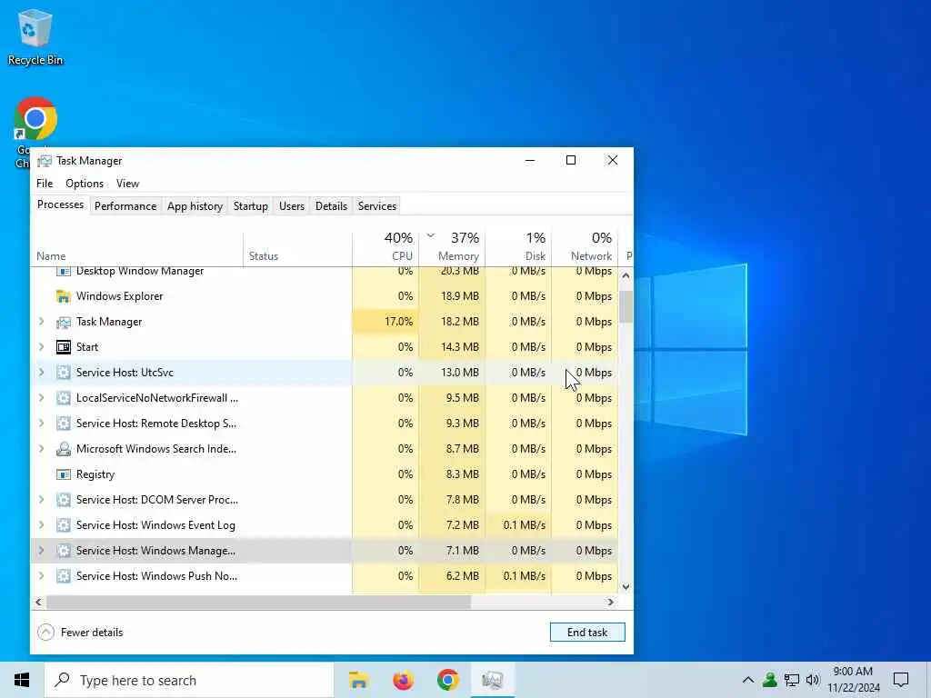Open the Windows Start menu button
This screenshot has width=931, height=698.
pyautogui.click(x=22, y=680)
